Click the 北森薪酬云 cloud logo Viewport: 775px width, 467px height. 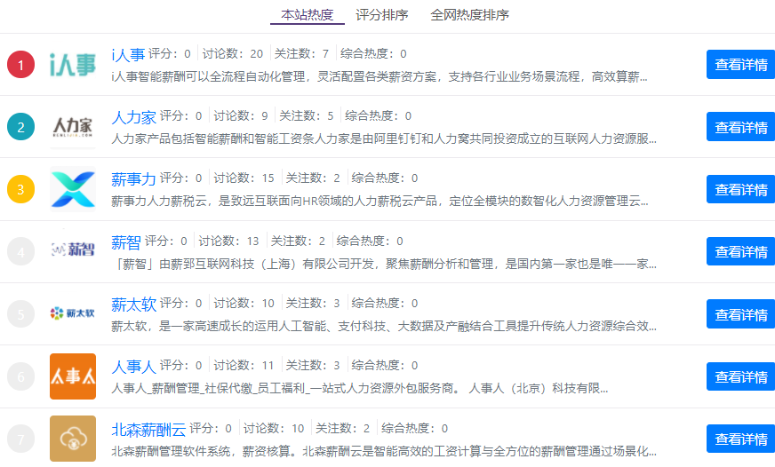click(x=73, y=439)
